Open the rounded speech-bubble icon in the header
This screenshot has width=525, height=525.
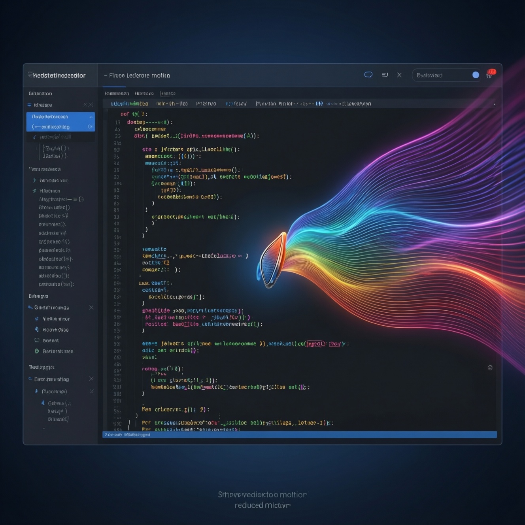click(368, 75)
